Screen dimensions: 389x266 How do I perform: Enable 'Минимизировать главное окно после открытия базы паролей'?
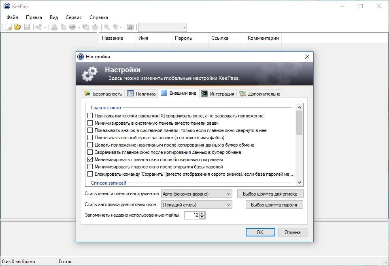click(90, 167)
